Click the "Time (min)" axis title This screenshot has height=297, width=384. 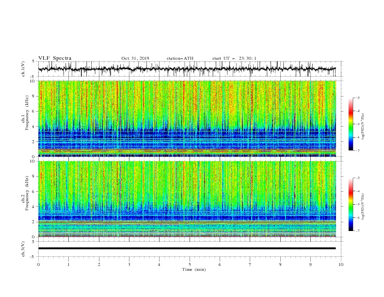(x=194, y=269)
